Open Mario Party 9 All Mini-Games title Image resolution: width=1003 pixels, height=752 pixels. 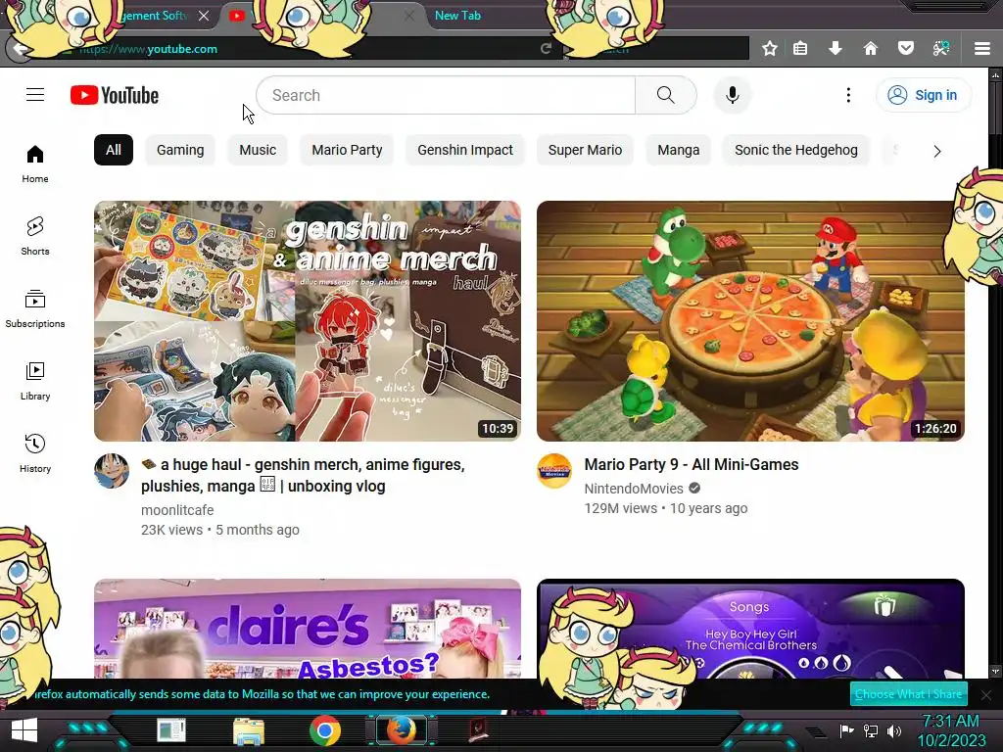pyautogui.click(x=692, y=465)
